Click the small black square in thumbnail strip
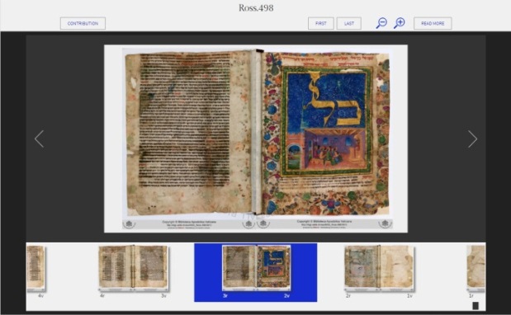This screenshot has width=511, height=315. point(476,306)
